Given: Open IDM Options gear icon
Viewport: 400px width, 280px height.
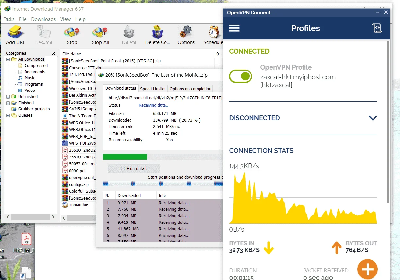Looking at the screenshot, I should tap(186, 35).
